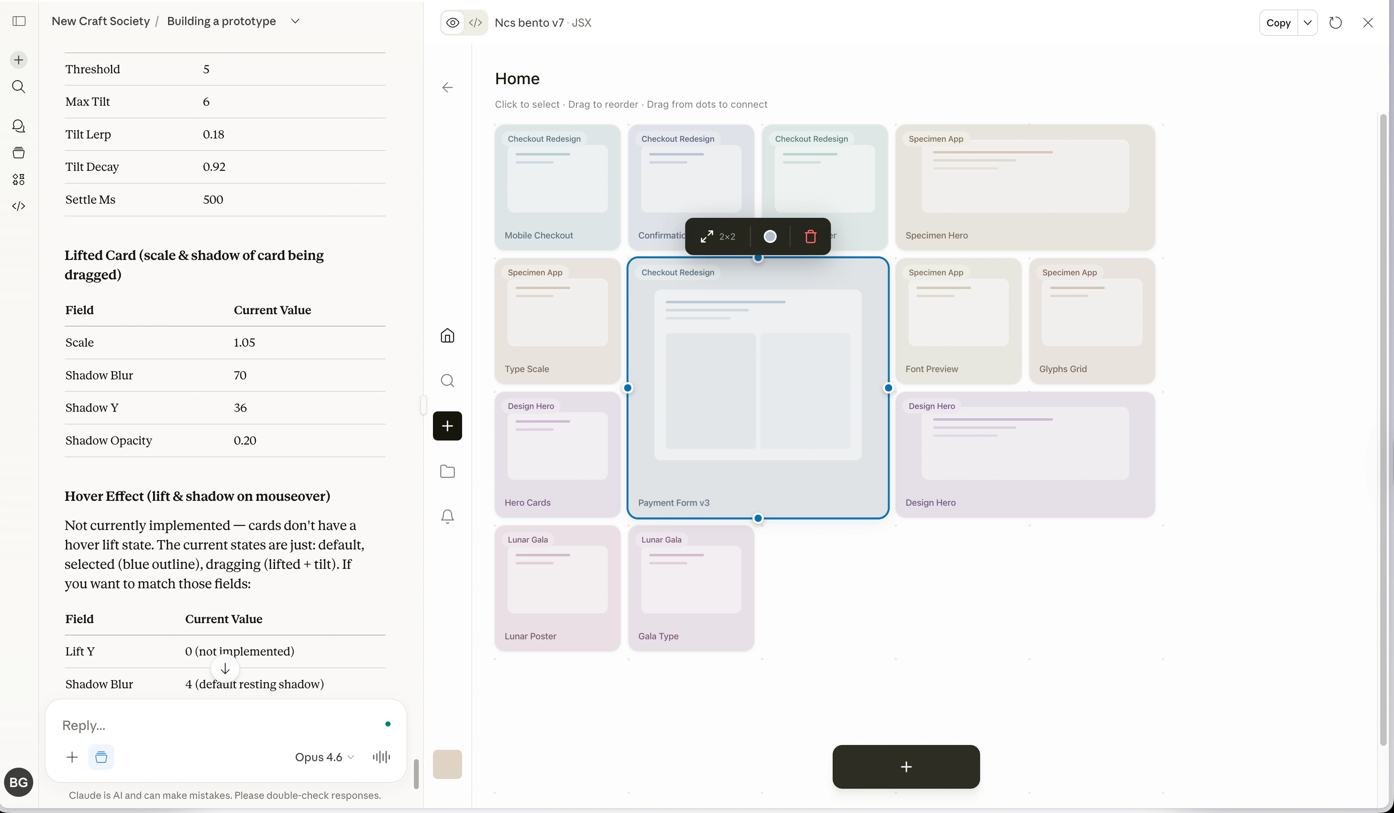Switch artifact to preview eye view

pyautogui.click(x=452, y=23)
